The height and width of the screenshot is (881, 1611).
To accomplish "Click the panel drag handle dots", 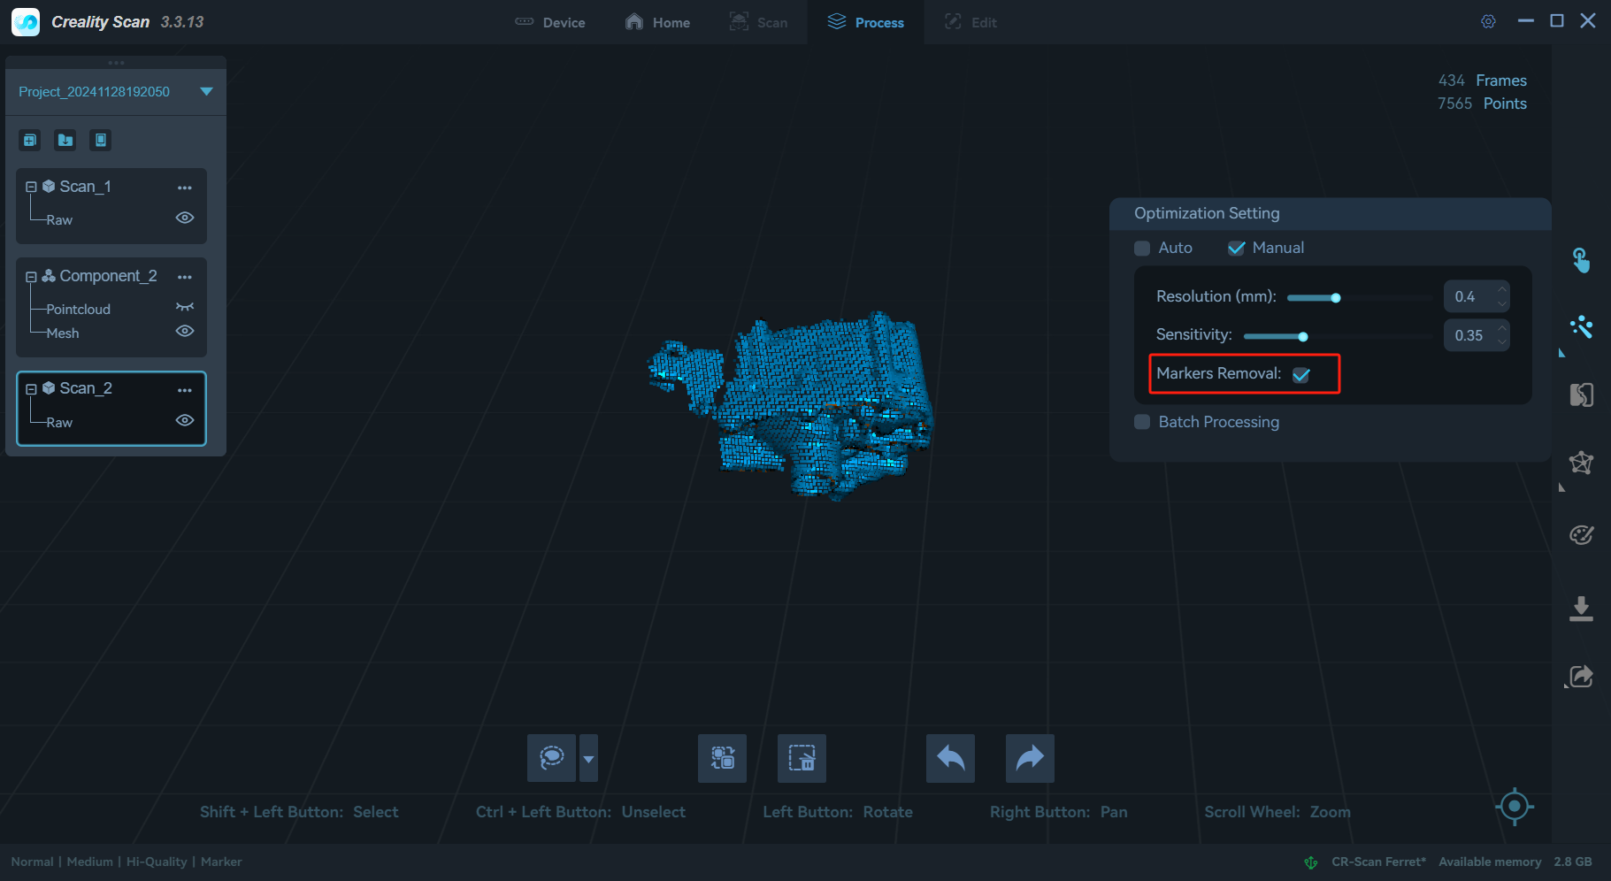I will click(116, 63).
